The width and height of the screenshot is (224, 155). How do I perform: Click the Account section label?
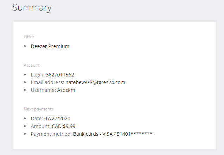tap(32, 65)
